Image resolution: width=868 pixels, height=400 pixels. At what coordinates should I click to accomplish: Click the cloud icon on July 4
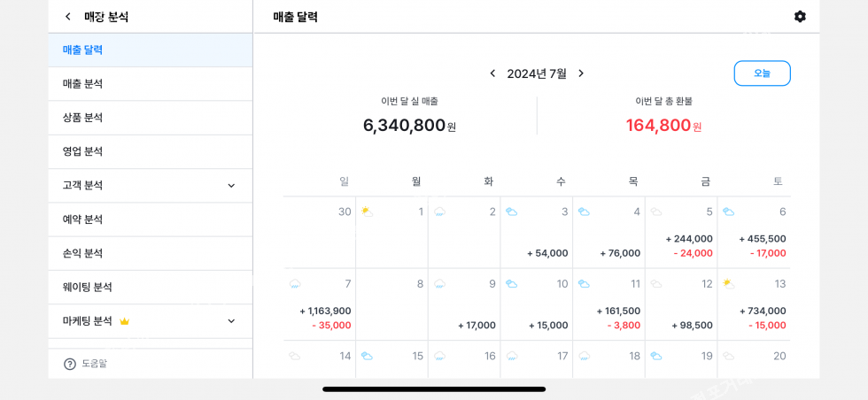pos(584,212)
